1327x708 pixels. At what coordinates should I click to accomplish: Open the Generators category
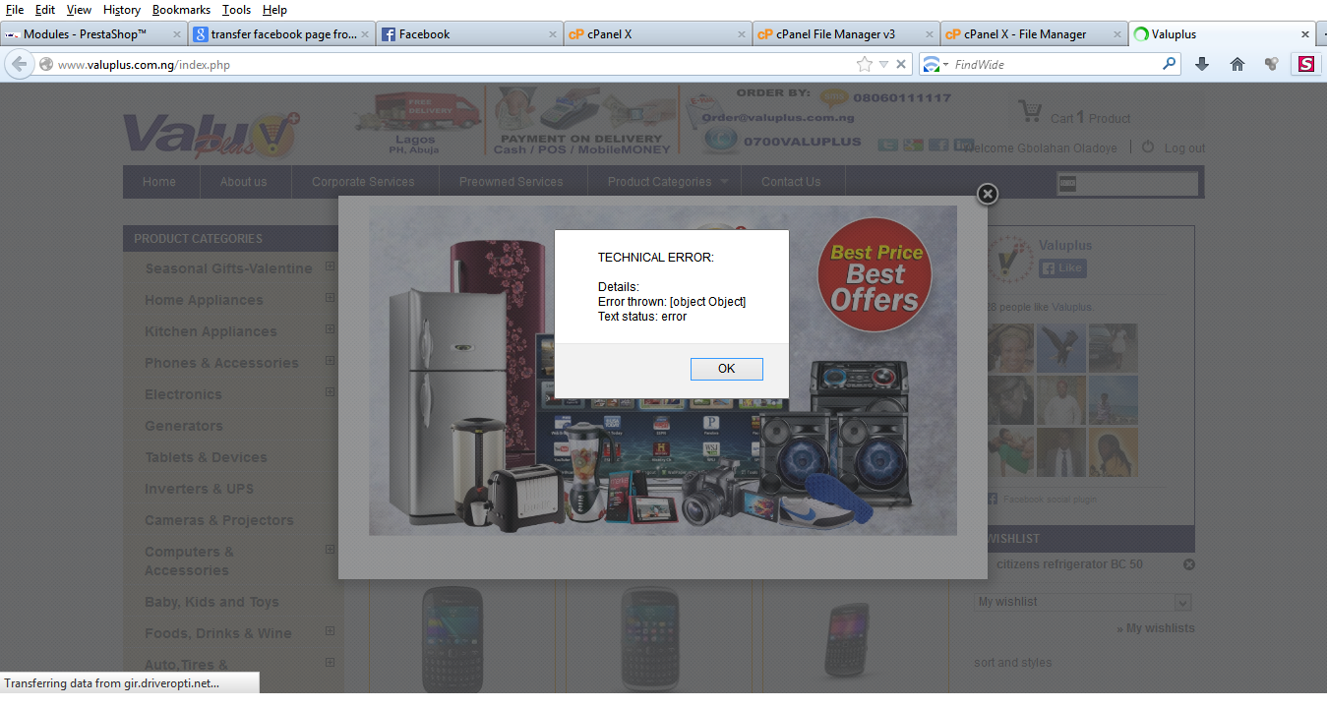184,426
